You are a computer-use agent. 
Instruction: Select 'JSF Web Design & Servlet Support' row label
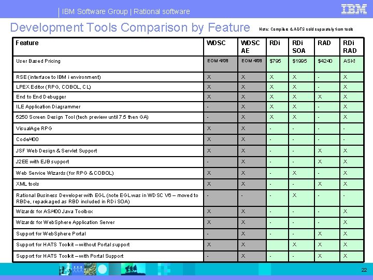pyautogui.click(x=56, y=151)
